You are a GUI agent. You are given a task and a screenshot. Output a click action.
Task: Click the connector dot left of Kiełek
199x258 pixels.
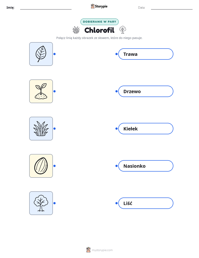tap(117, 128)
